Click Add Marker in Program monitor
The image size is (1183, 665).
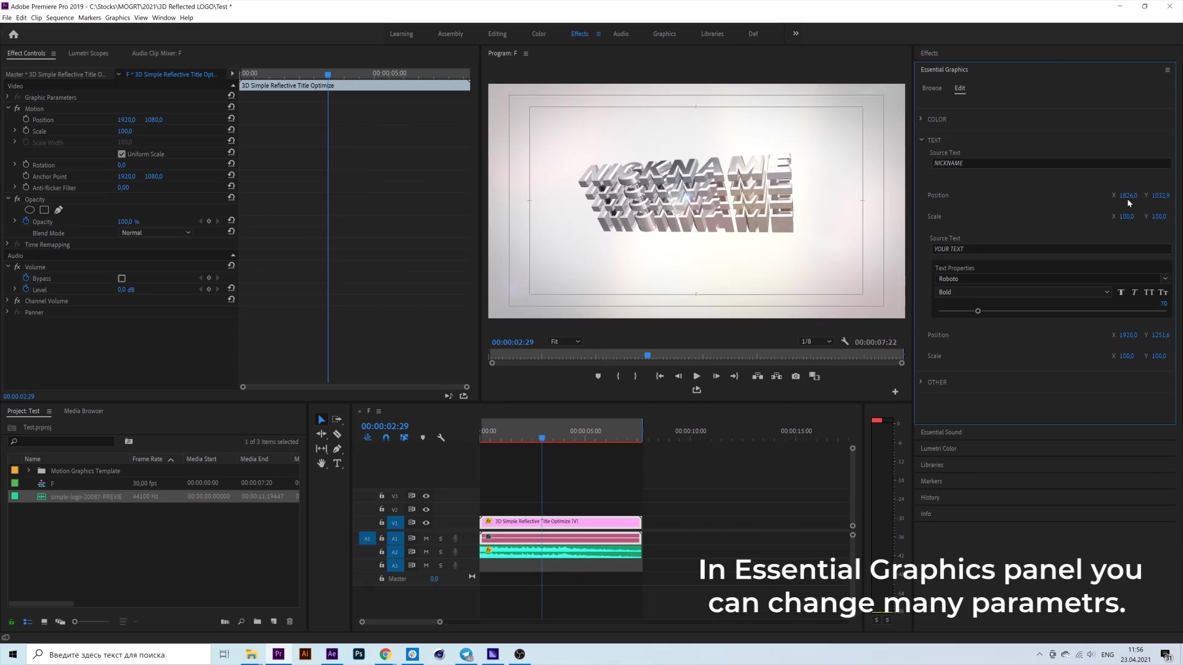point(598,376)
